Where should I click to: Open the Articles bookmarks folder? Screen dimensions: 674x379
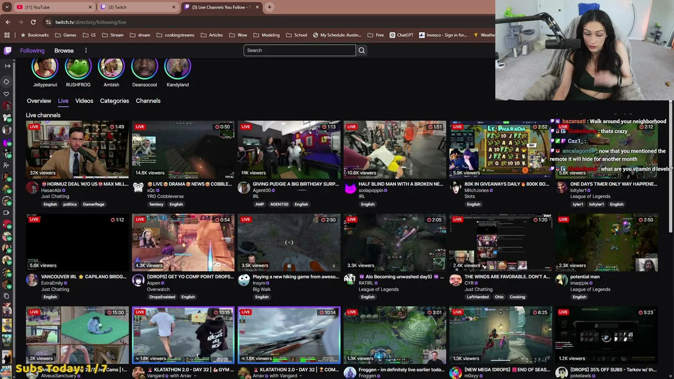[212, 35]
